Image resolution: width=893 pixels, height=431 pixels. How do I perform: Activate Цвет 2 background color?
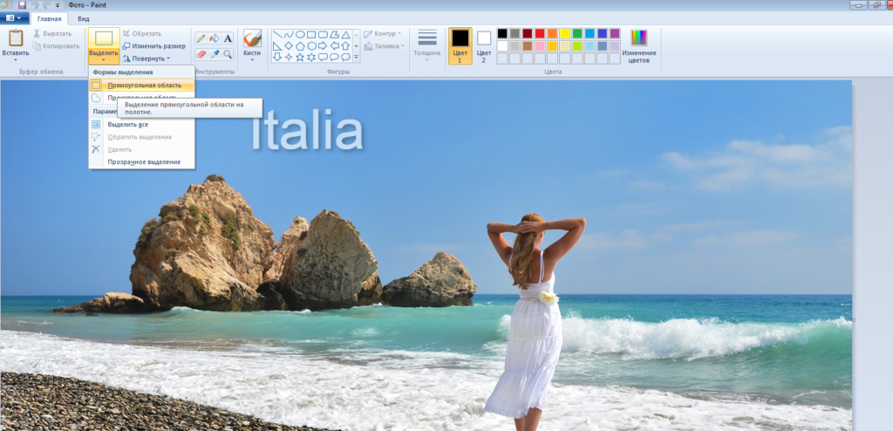[484, 45]
